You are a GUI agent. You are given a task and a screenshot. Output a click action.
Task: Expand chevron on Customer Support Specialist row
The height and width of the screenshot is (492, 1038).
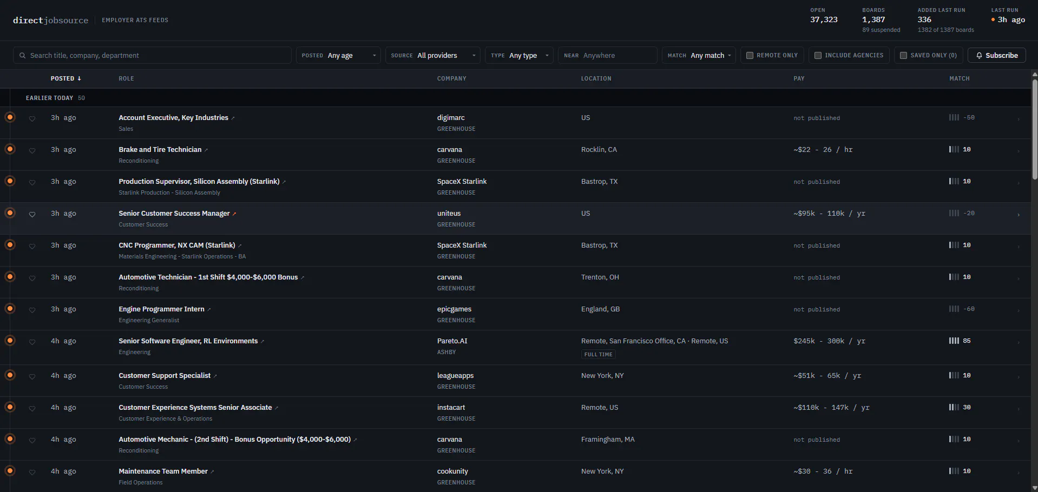(1019, 377)
